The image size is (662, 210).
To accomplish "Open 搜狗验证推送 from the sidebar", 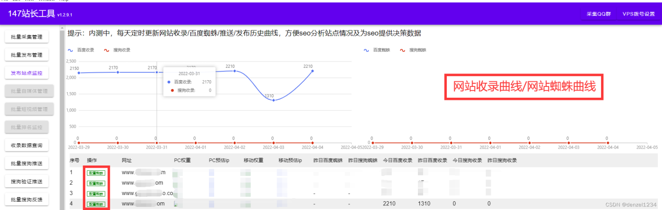I will (26, 182).
